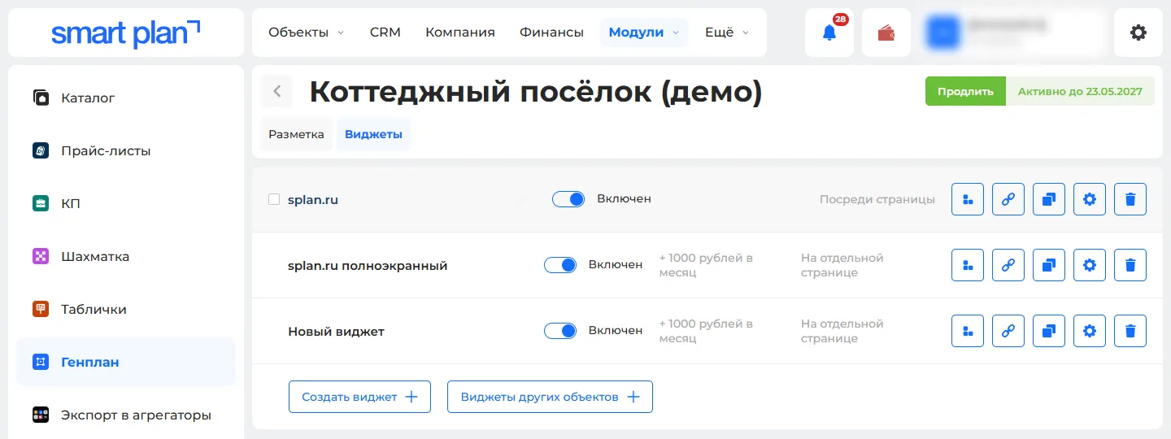Open structure icon for splan.ru полноэкранный
The height and width of the screenshot is (439, 1171).
[x=968, y=265]
